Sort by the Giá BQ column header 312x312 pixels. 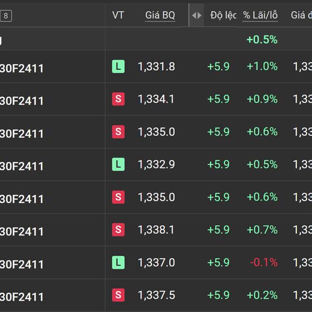click(160, 15)
